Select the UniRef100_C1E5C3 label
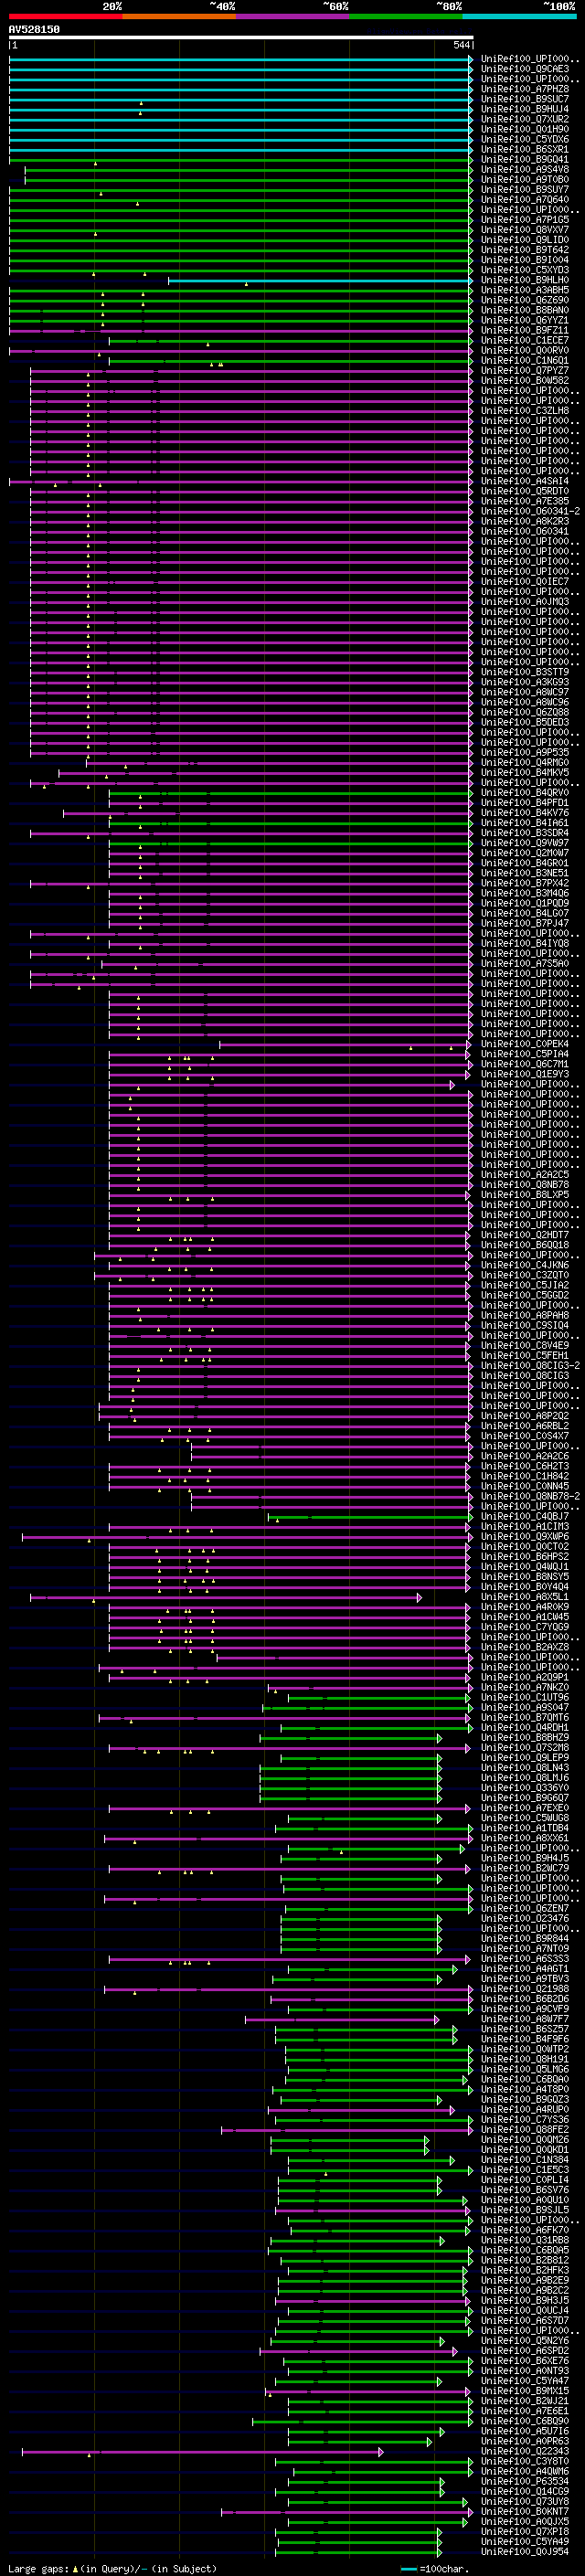Screen dimensions: 585x2576 [525, 2169]
